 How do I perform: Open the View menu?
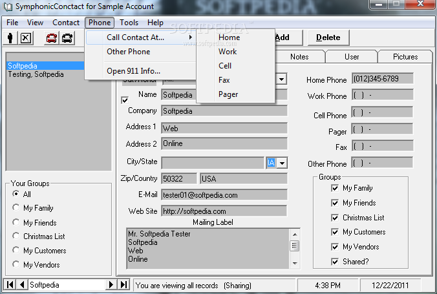click(35, 23)
